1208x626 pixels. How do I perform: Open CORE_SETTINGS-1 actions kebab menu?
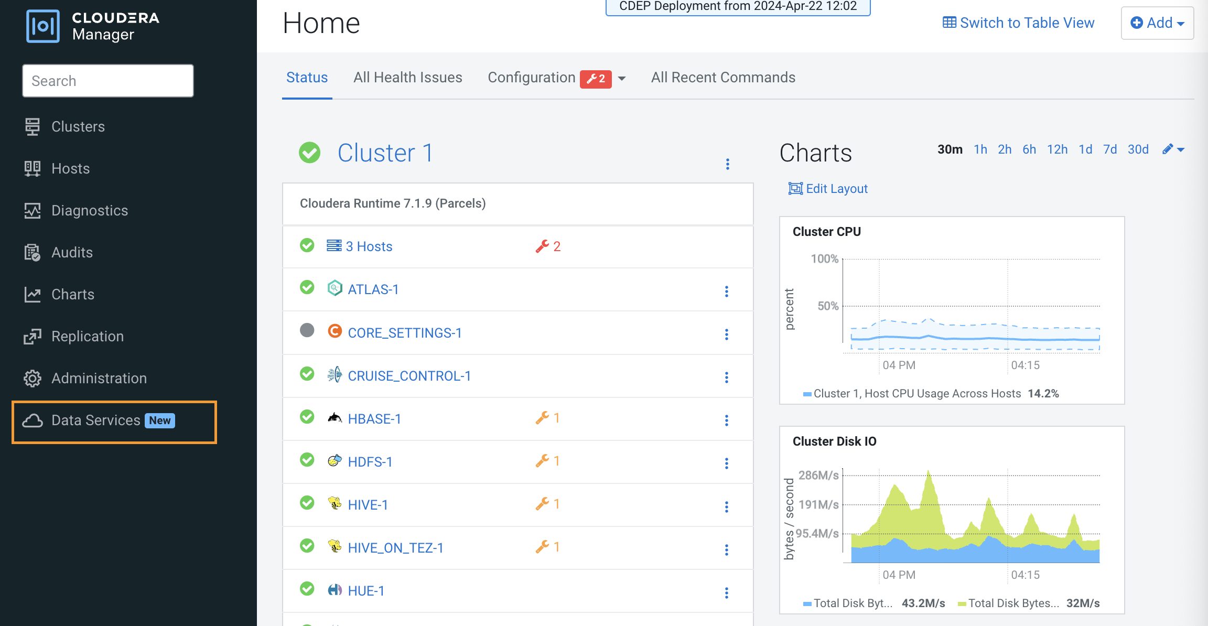tap(726, 334)
